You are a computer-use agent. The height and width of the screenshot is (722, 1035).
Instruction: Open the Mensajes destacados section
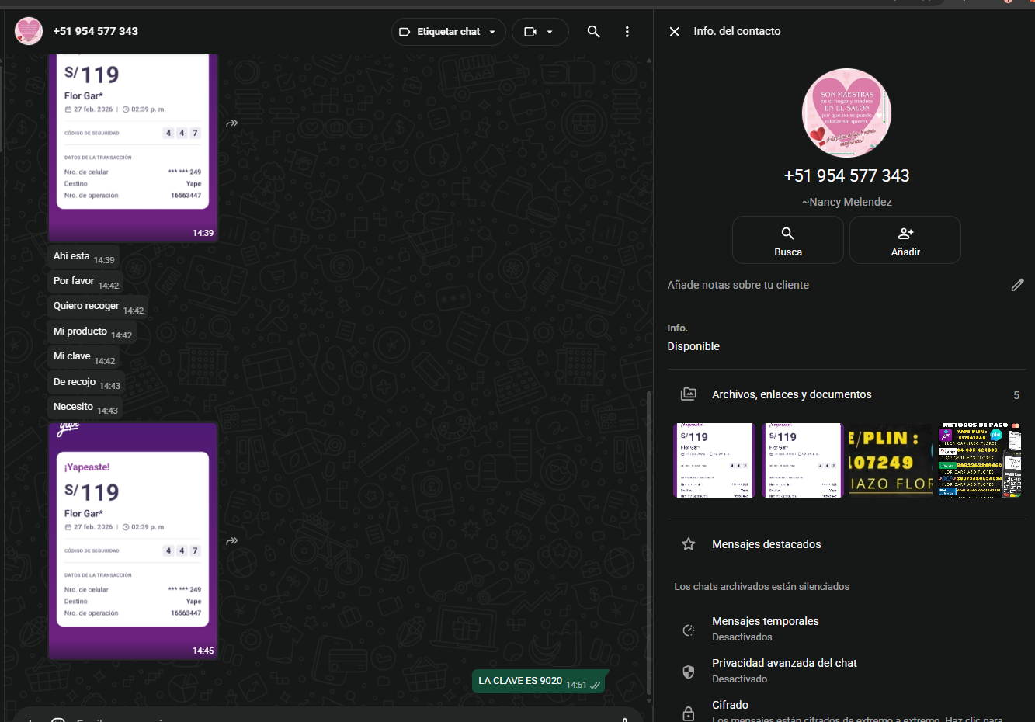(766, 544)
